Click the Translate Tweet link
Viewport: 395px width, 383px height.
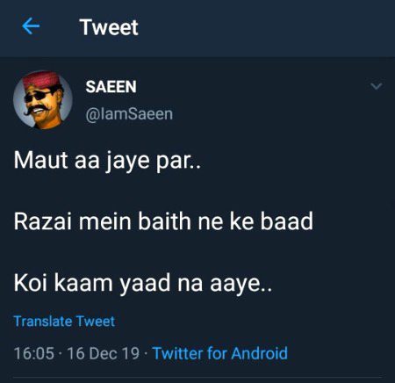(x=64, y=322)
